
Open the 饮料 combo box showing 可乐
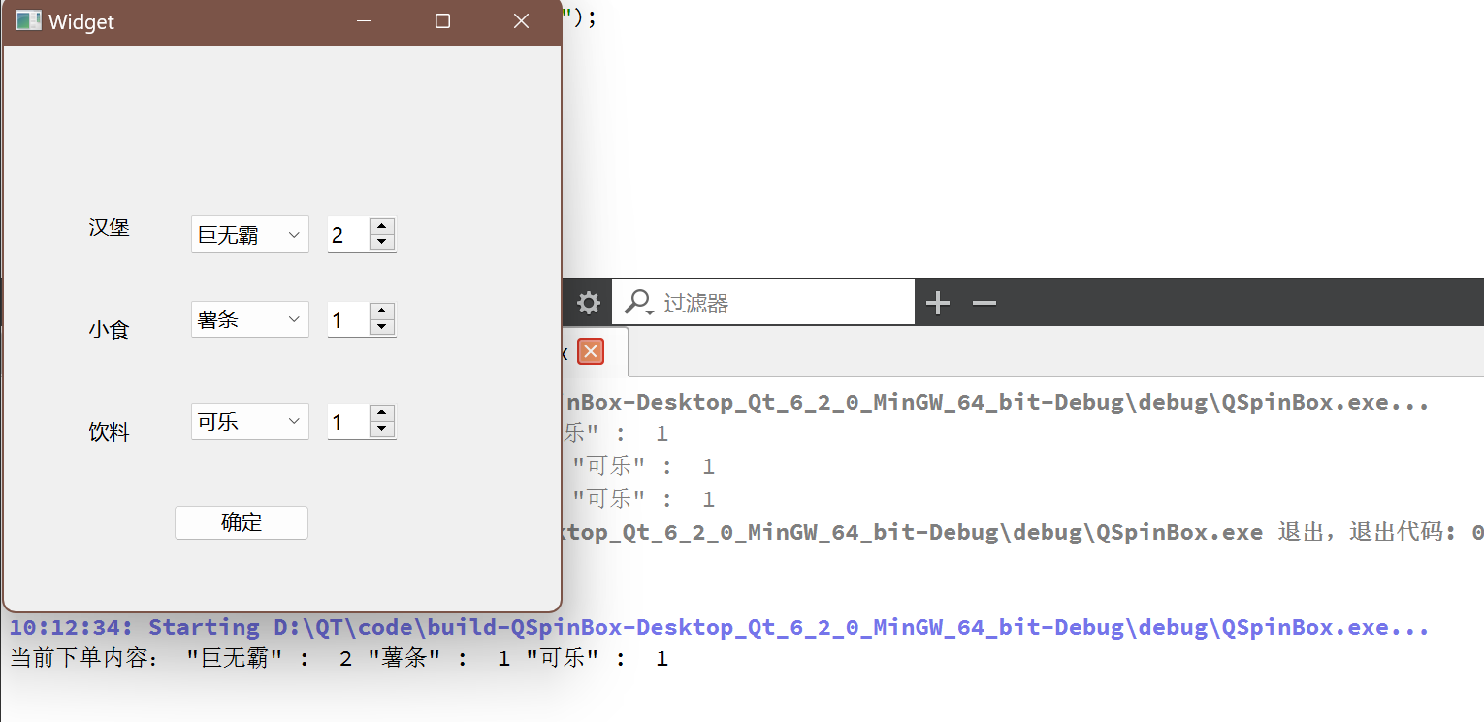click(x=249, y=421)
